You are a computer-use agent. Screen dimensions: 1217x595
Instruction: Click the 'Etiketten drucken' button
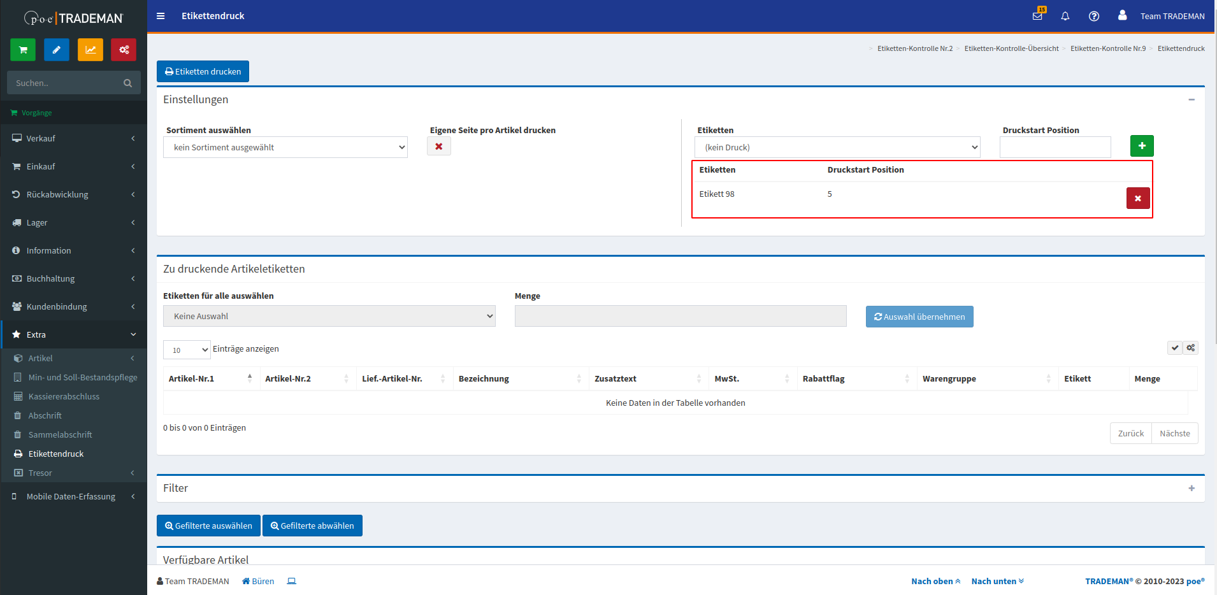point(203,71)
